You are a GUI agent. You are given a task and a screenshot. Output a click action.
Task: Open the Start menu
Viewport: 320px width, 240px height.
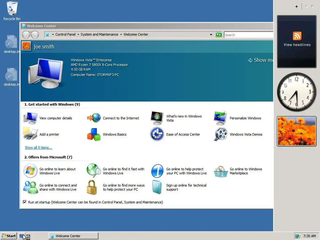(x=8, y=236)
